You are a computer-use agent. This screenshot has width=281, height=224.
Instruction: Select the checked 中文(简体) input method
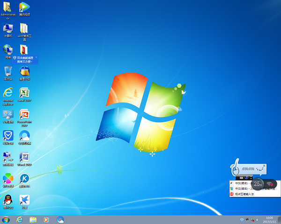coord(244,183)
